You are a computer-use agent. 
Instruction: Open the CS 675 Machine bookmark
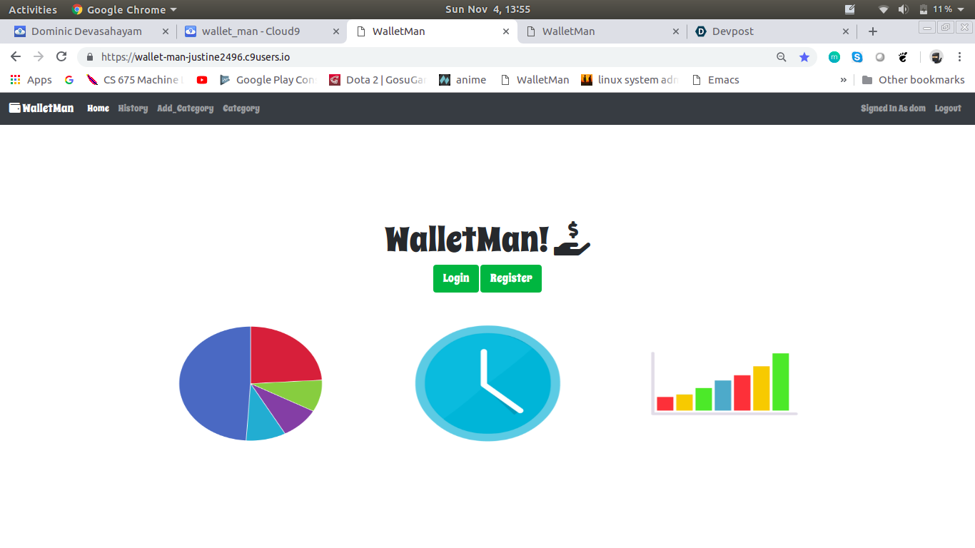coord(136,80)
